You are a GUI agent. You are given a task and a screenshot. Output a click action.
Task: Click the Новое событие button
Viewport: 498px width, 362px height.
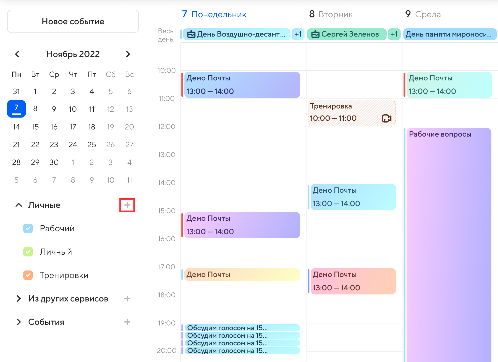point(73,21)
